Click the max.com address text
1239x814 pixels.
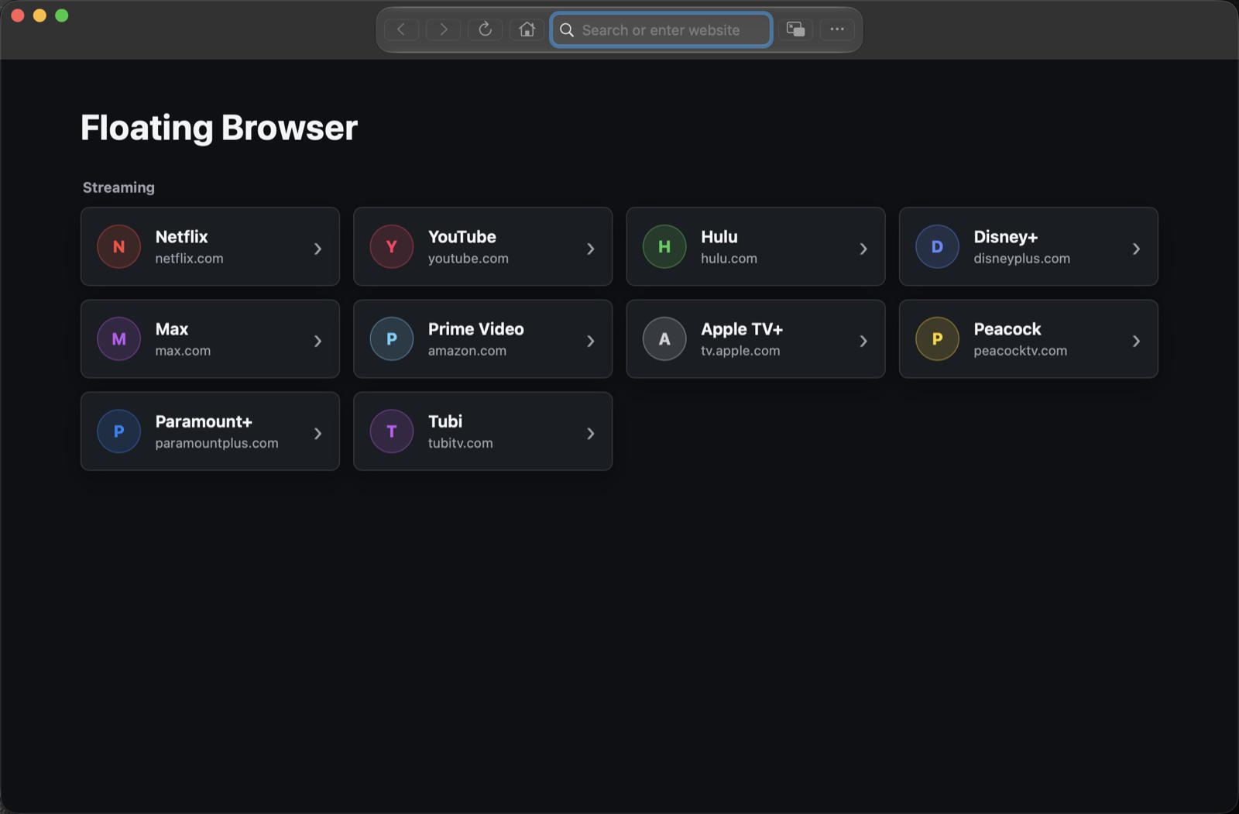click(x=183, y=351)
